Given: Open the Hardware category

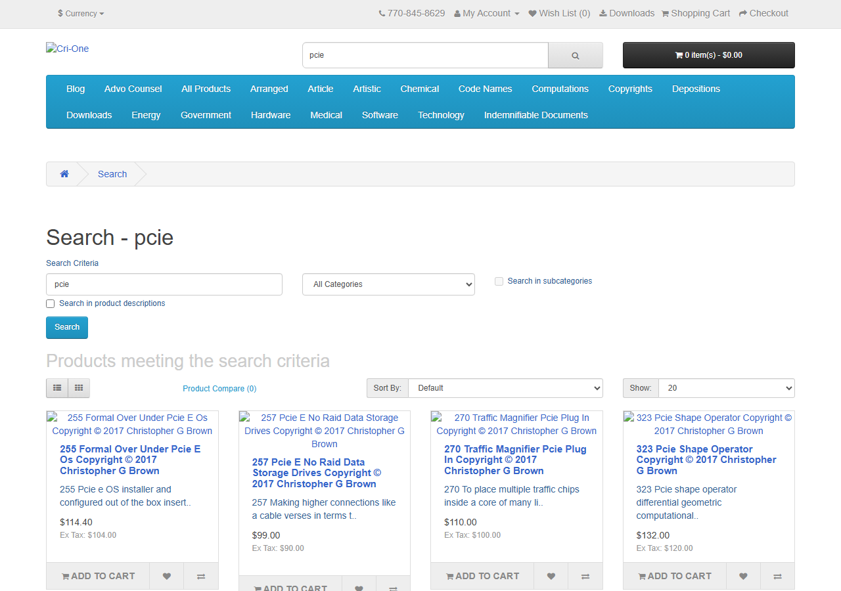Looking at the screenshot, I should [x=271, y=115].
